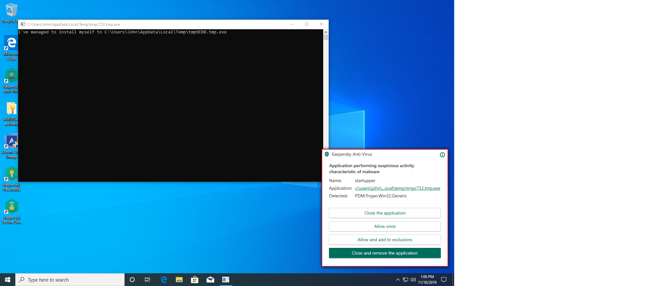
Task: Click the Kaspersky alert info icon
Action: (442, 155)
